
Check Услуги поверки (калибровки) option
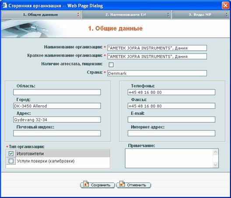click(11, 161)
